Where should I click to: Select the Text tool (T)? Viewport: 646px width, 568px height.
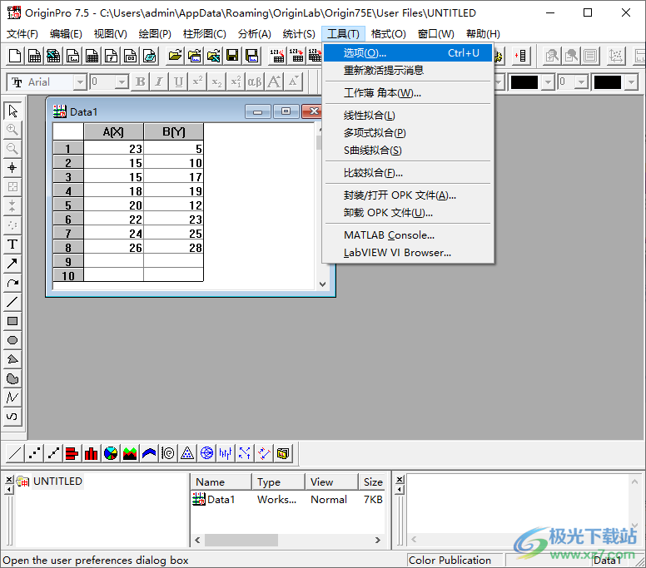(12, 244)
